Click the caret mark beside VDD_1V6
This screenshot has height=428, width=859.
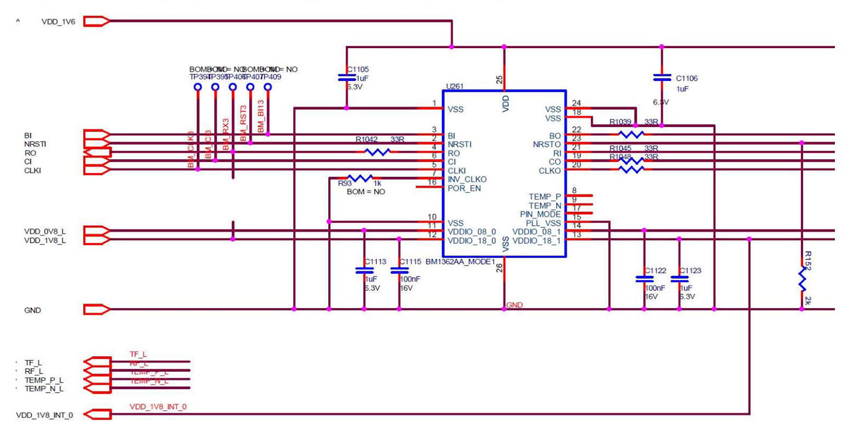click(18, 22)
